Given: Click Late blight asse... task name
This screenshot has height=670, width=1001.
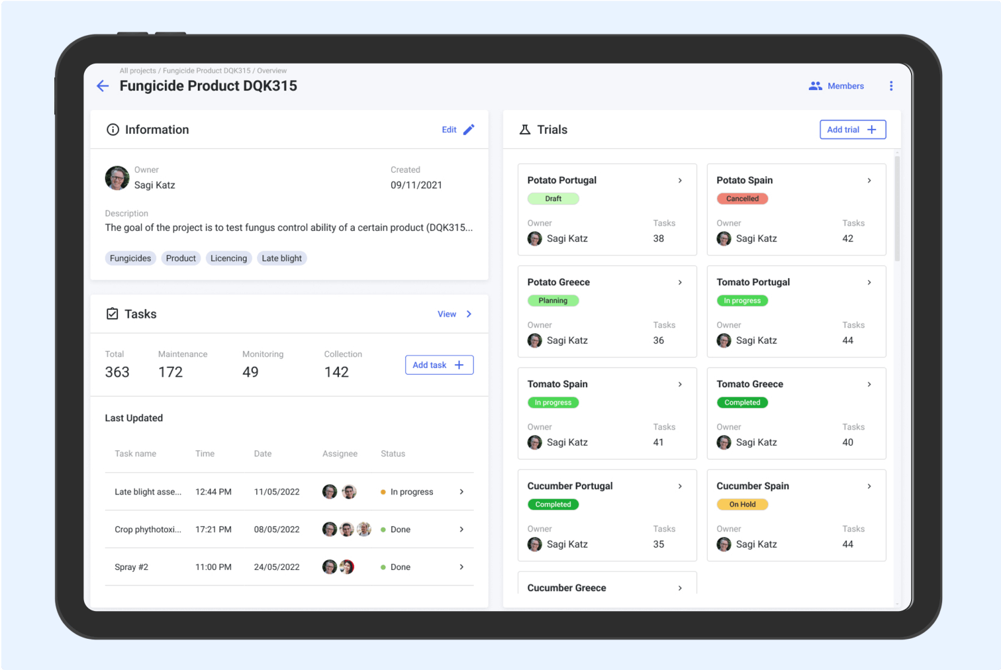Looking at the screenshot, I should [148, 492].
